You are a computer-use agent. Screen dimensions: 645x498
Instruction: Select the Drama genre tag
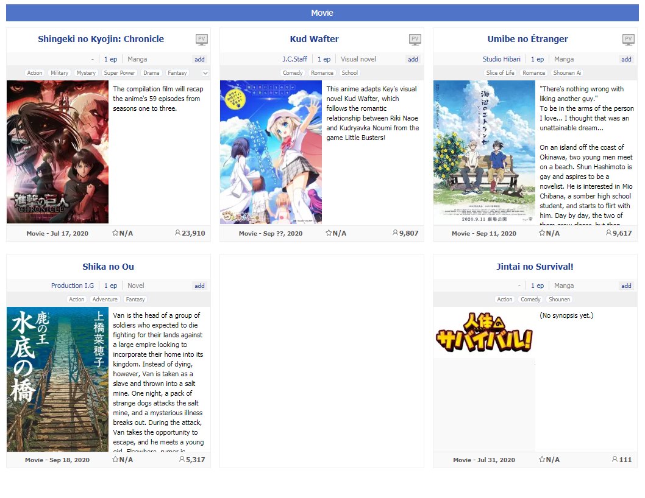pos(151,72)
